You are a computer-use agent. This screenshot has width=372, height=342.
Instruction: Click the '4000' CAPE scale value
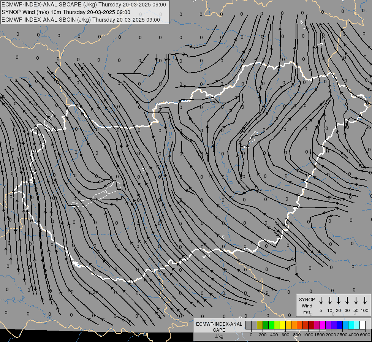pos(354,335)
